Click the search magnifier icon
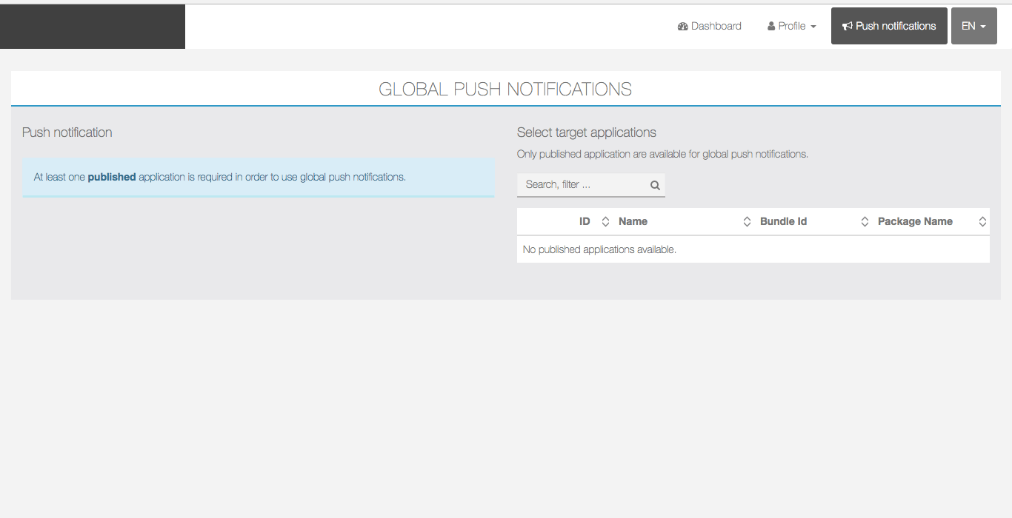This screenshot has width=1012, height=518. pos(655,186)
